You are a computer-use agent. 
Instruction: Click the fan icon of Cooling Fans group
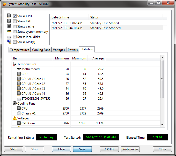[14, 103]
